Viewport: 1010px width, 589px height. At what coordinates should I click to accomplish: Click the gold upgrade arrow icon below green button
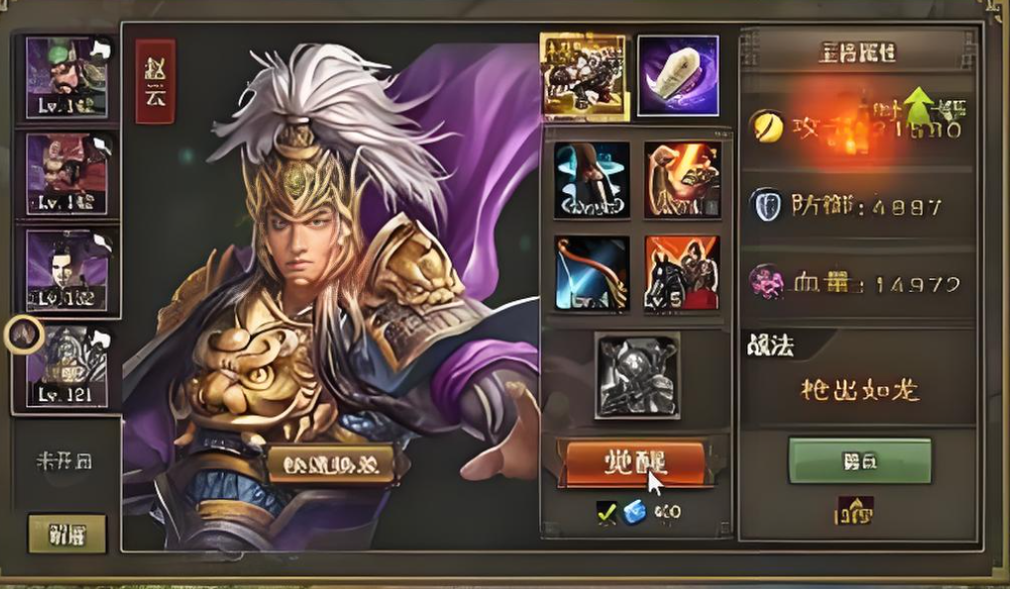click(854, 511)
